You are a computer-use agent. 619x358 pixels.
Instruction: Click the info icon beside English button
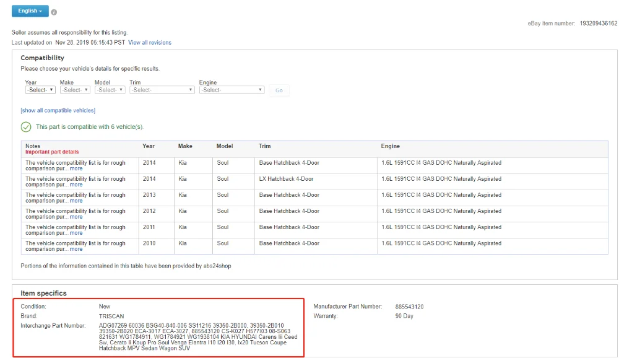(x=54, y=12)
